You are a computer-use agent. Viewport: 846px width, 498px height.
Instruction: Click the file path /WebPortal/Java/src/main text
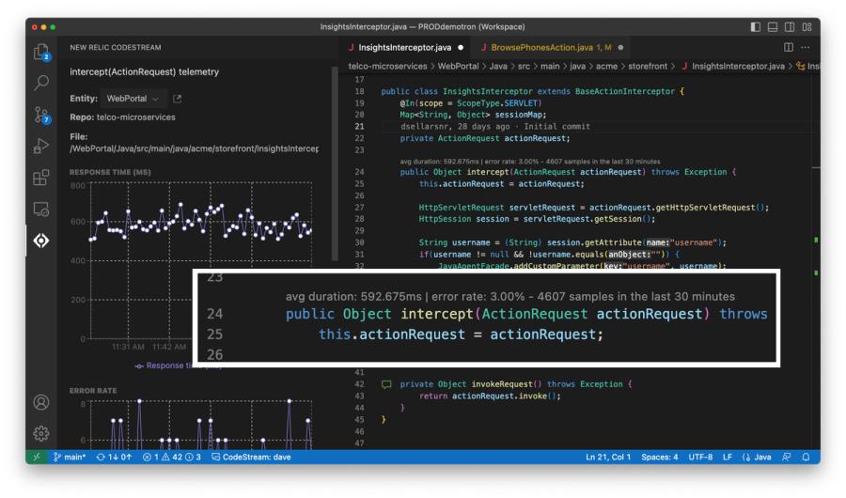coord(194,148)
